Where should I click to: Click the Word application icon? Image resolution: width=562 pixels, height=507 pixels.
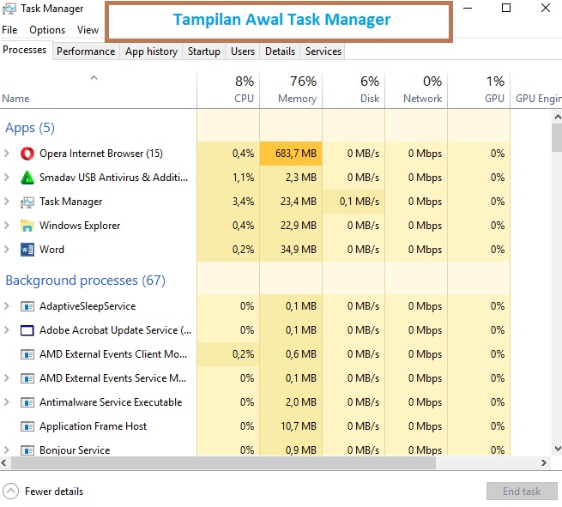coord(27,250)
